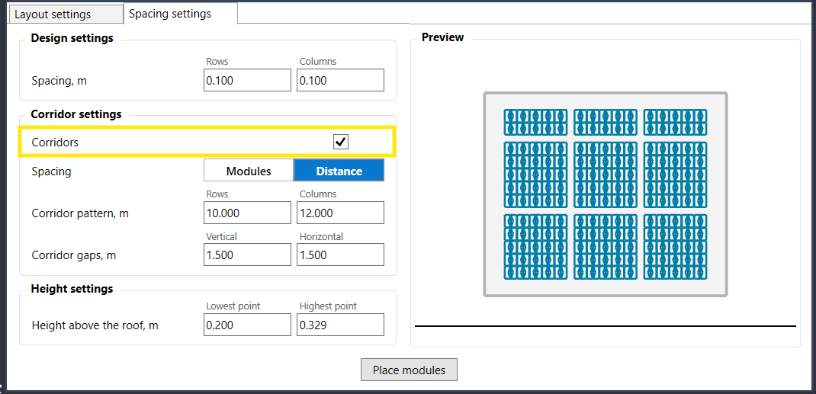The height and width of the screenshot is (394, 816).
Task: Switch to the Layout settings tab
Action: point(66,14)
